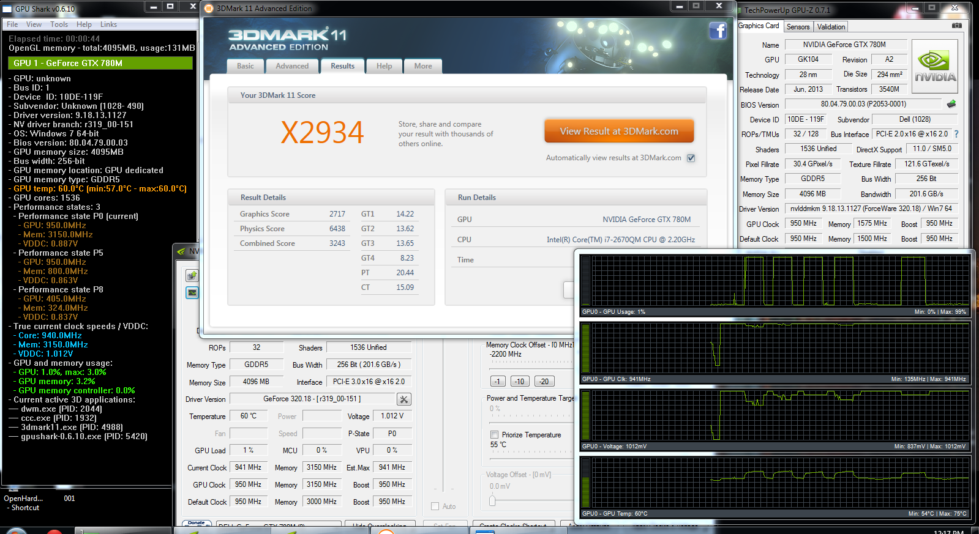
Task: Click Inspector Driver Version field
Action: (312, 399)
